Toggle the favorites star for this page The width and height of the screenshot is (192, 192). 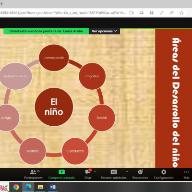point(181,13)
